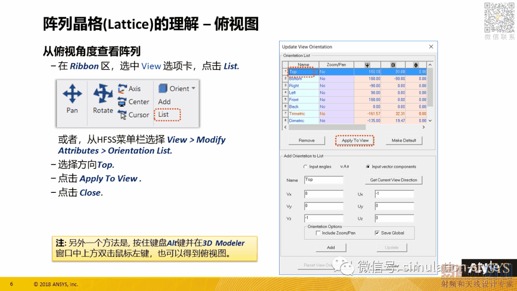The height and width of the screenshot is (291, 517).
Task: Select the Pan tool icon
Action: point(72,94)
